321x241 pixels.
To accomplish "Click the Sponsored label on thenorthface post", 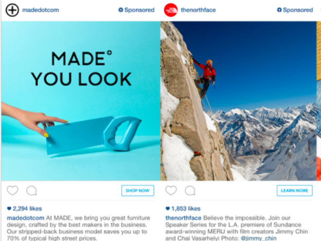I will point(295,10).
